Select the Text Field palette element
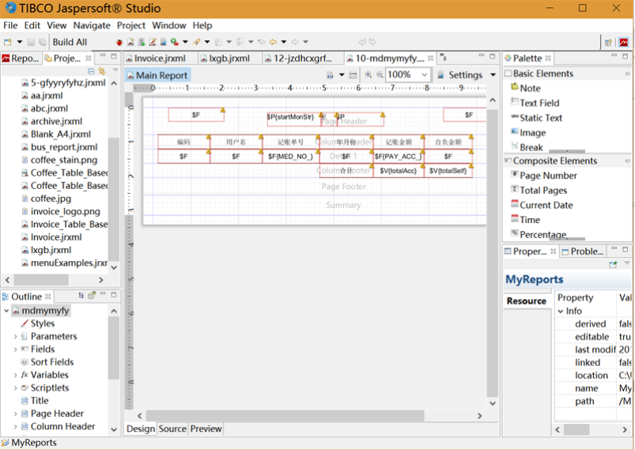Viewport: 635px width, 450px height. coord(539,103)
